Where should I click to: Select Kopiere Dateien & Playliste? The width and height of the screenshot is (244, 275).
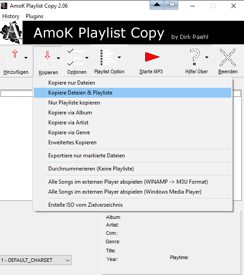pos(133,93)
